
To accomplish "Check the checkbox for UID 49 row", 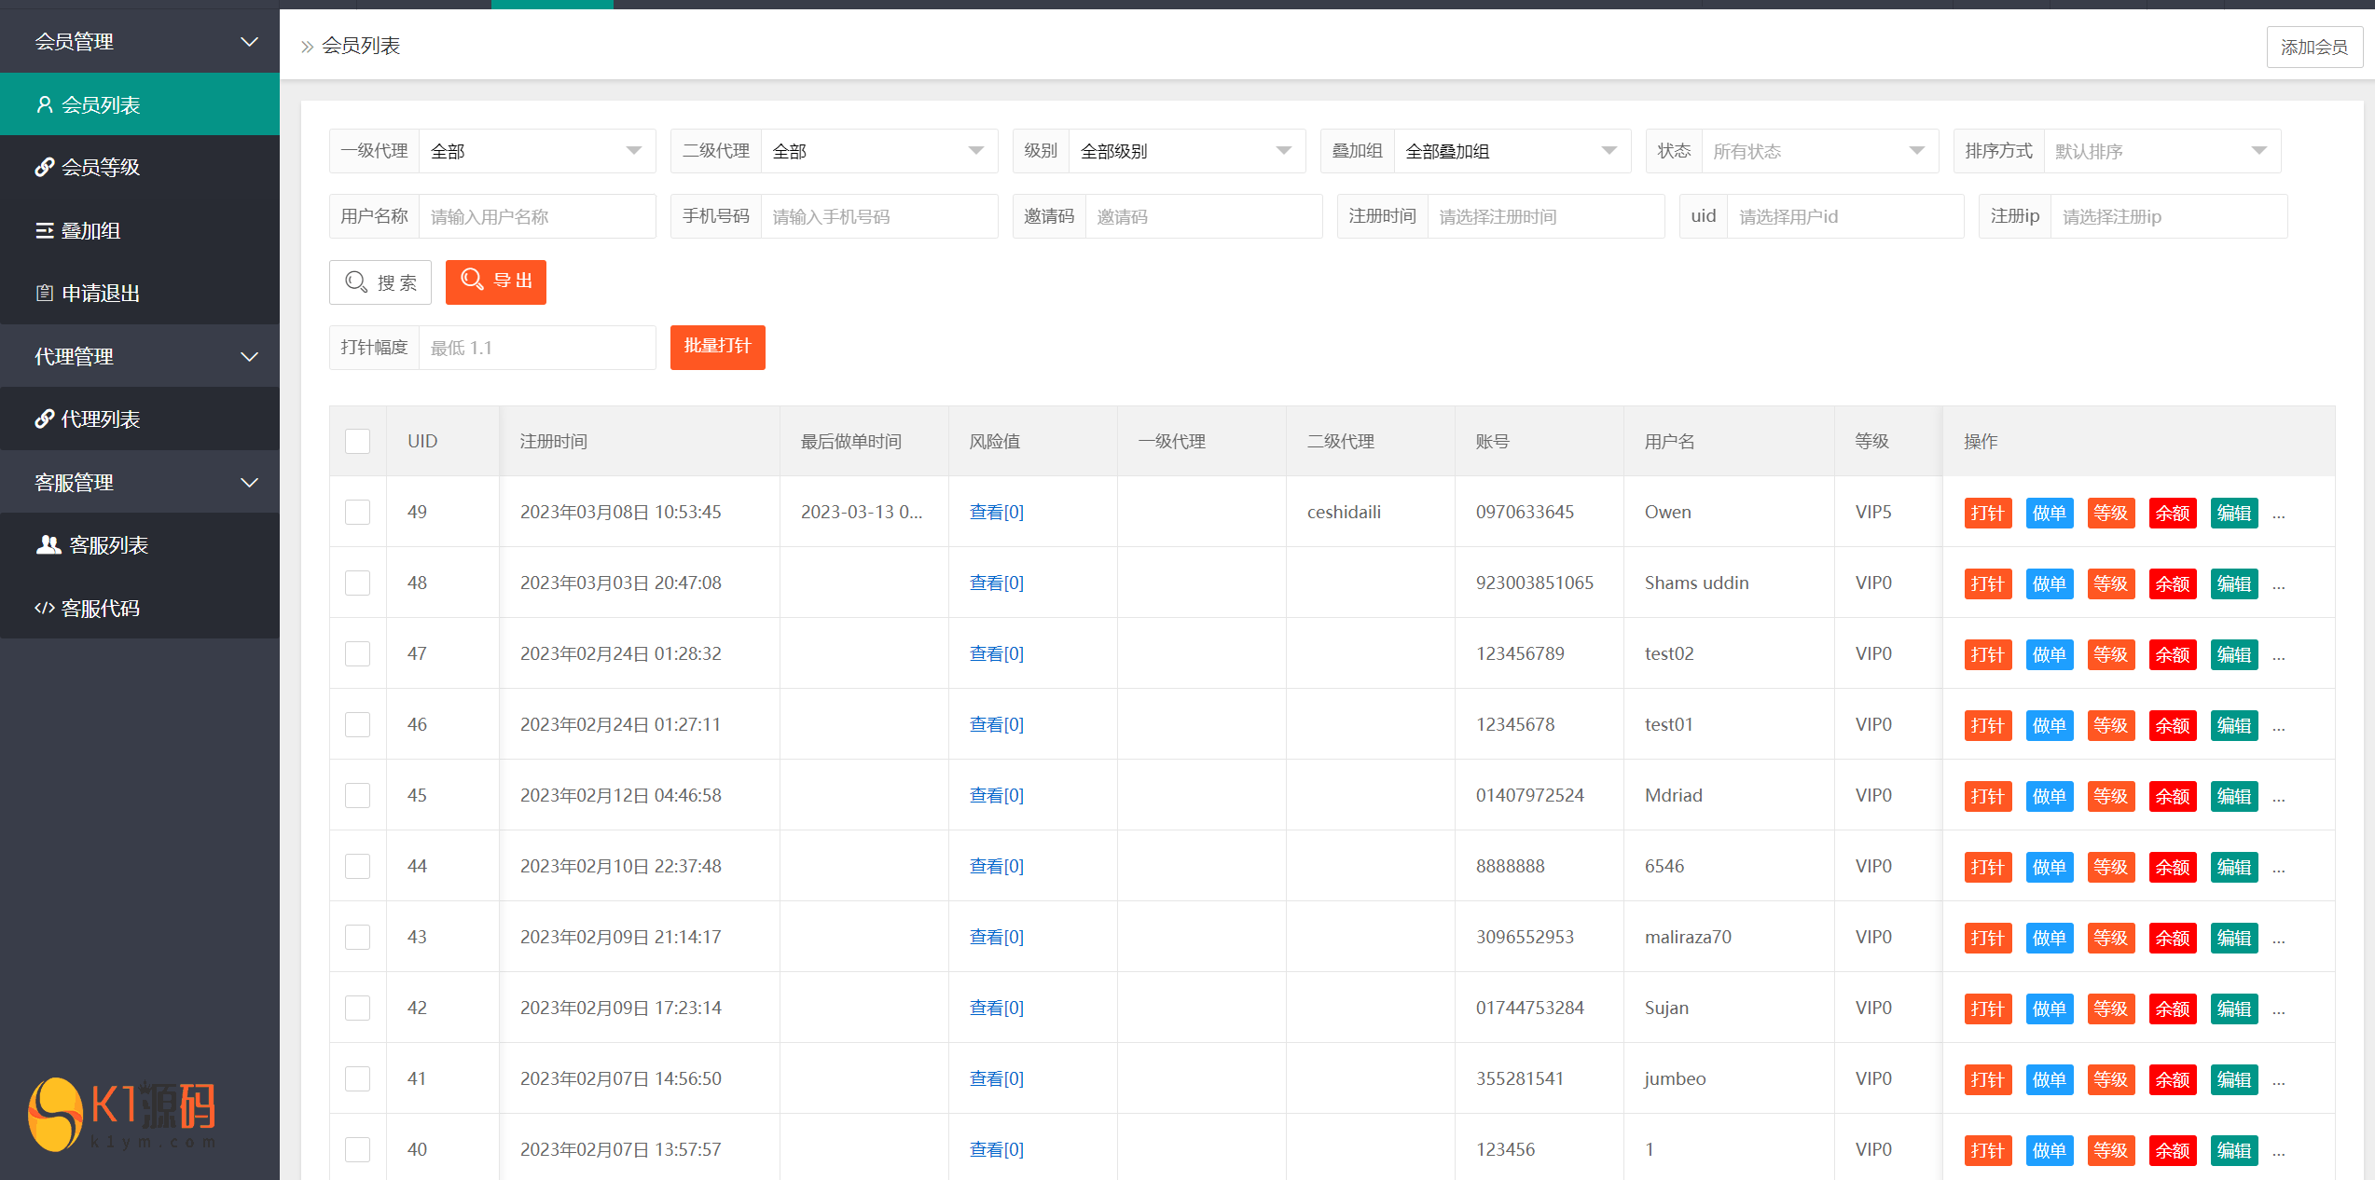I will coord(357,512).
